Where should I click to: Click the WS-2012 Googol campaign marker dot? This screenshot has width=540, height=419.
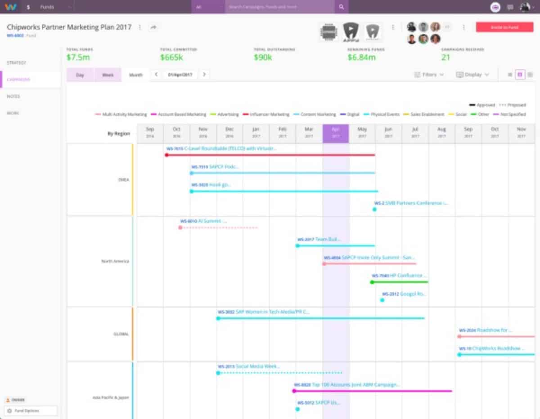point(382,300)
